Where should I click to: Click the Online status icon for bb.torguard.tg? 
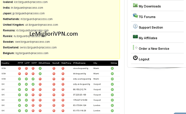[x=112, y=74]
